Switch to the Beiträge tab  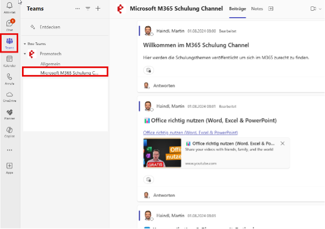point(238,9)
